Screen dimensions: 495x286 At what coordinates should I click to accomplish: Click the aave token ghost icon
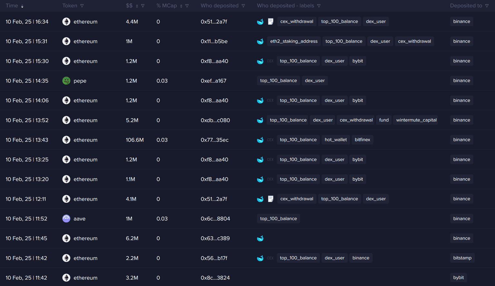pyautogui.click(x=66, y=219)
